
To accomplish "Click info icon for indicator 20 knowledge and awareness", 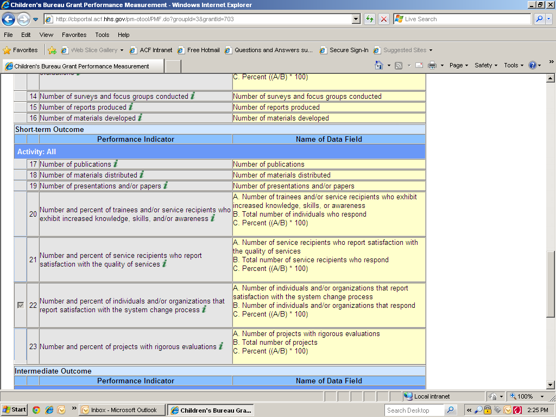I will click(x=213, y=218).
